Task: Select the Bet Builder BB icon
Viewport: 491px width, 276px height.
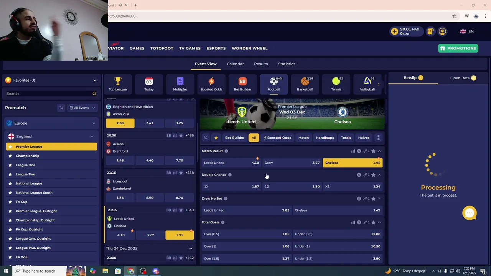Action: pyautogui.click(x=242, y=84)
